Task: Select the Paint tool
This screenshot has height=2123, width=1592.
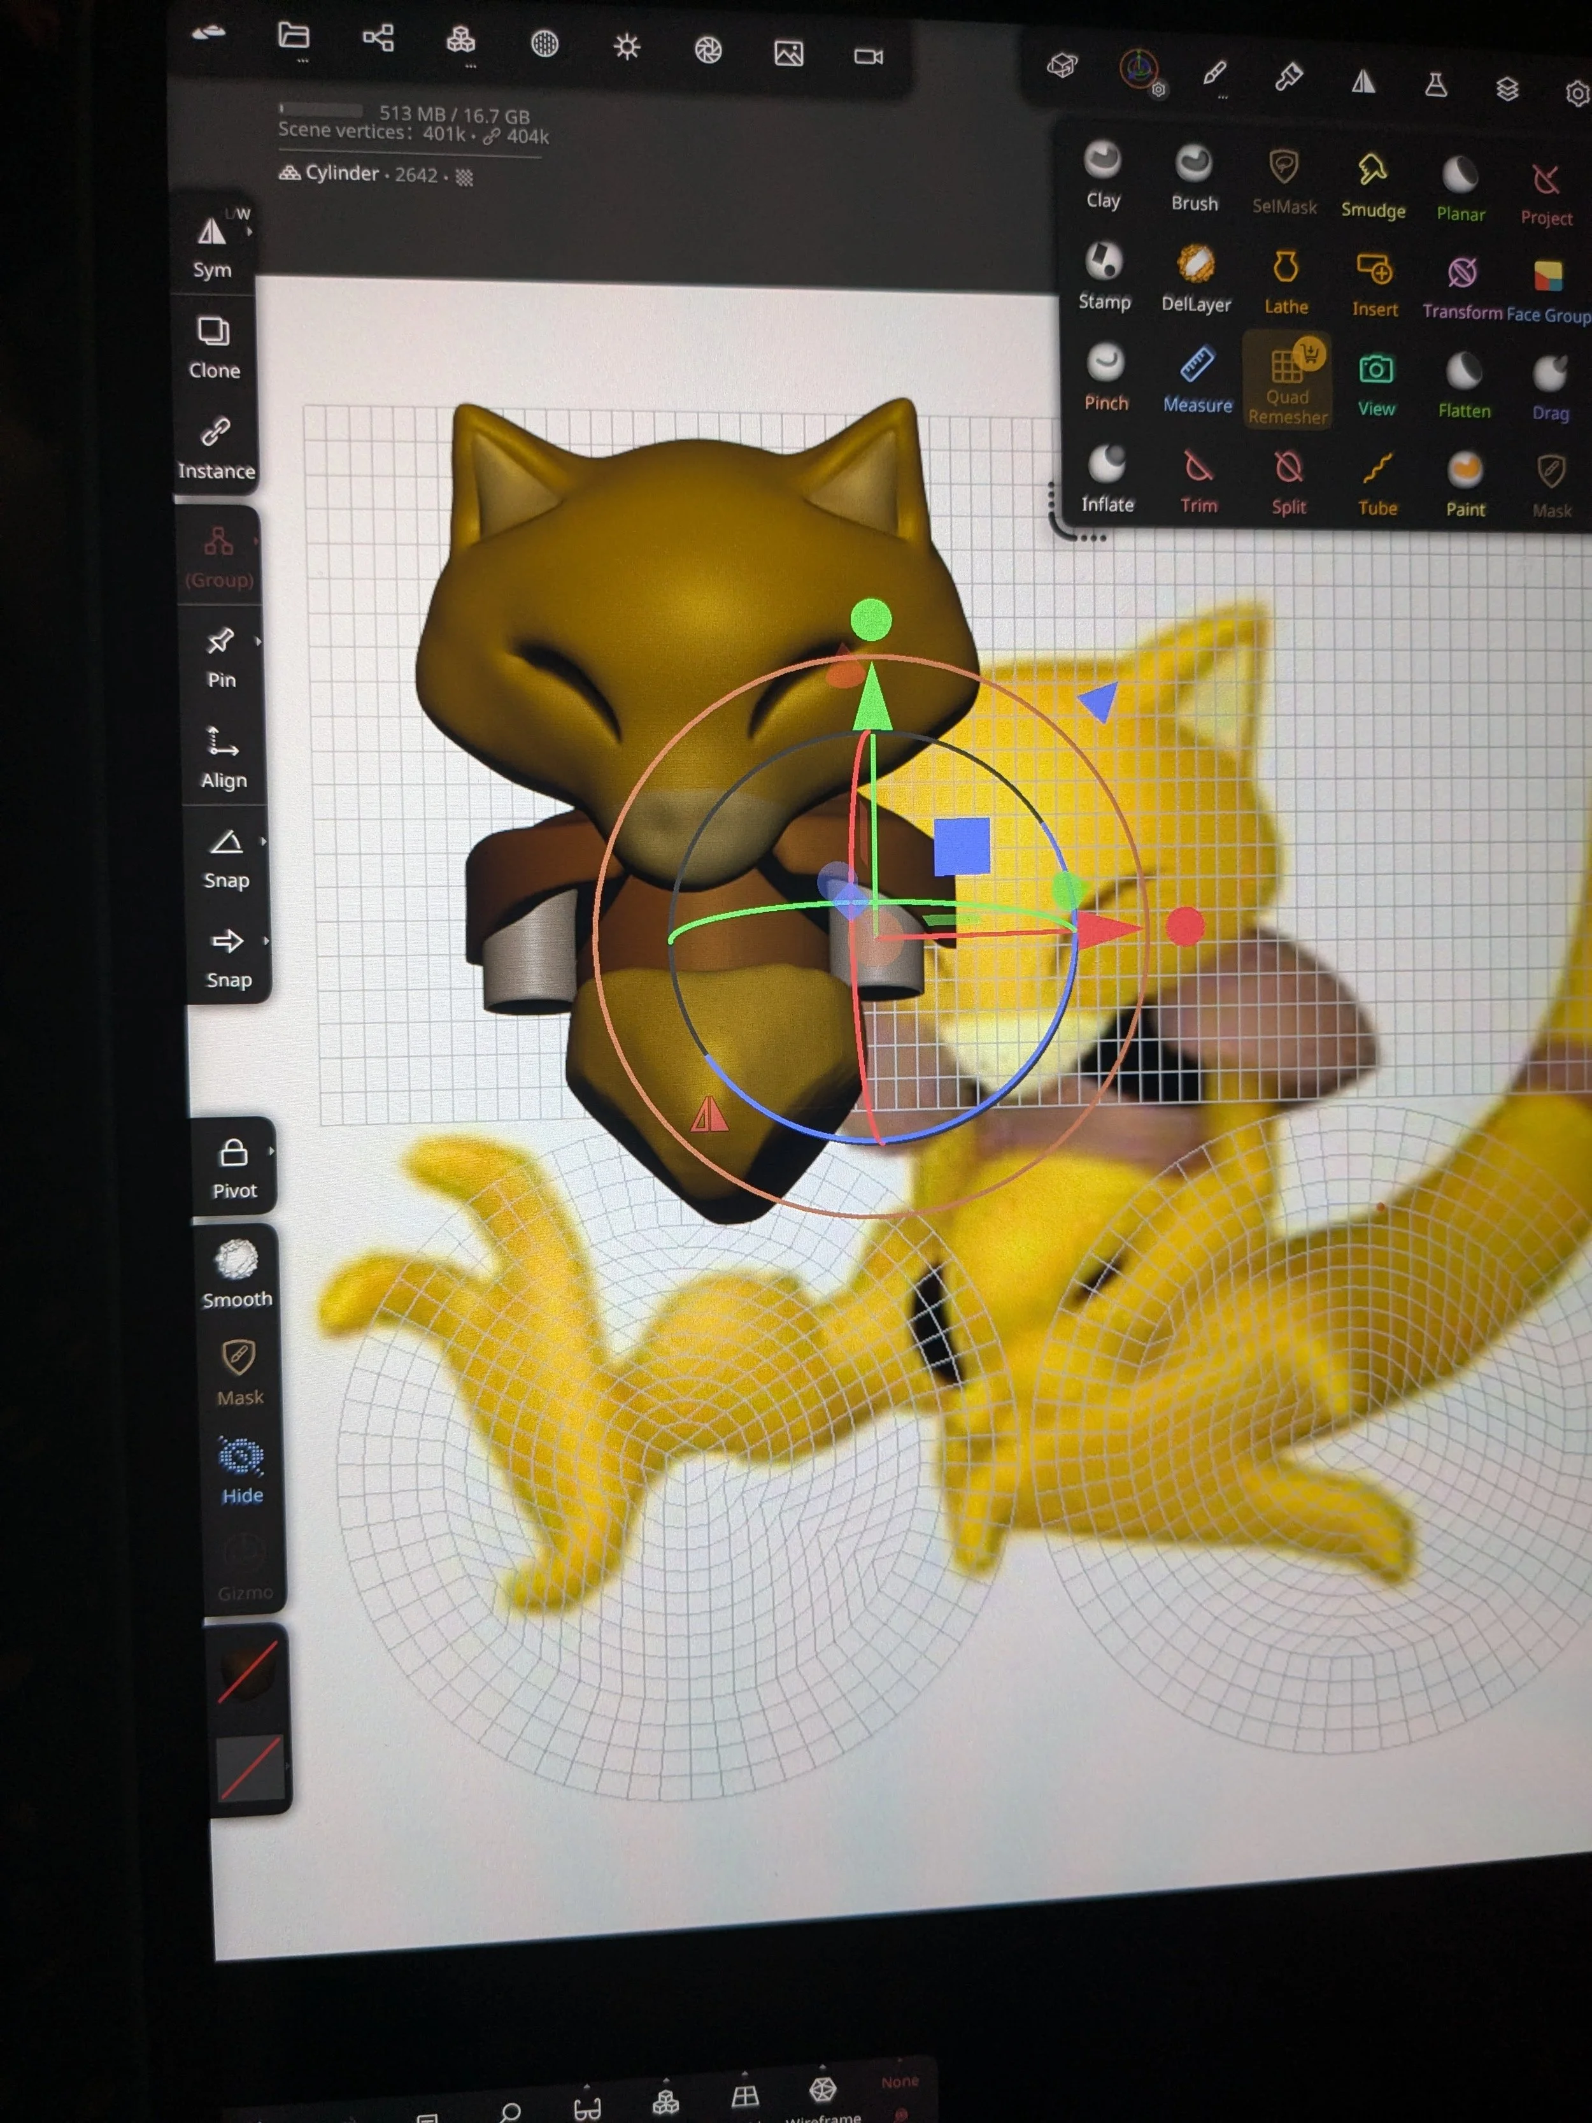Action: click(1465, 485)
